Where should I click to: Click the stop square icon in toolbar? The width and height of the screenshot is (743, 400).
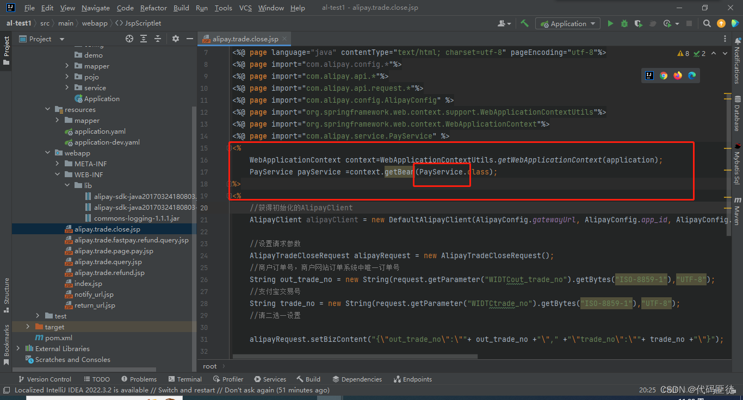pos(689,23)
